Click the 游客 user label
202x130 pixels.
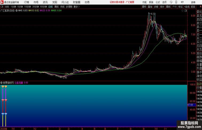tap(193, 2)
